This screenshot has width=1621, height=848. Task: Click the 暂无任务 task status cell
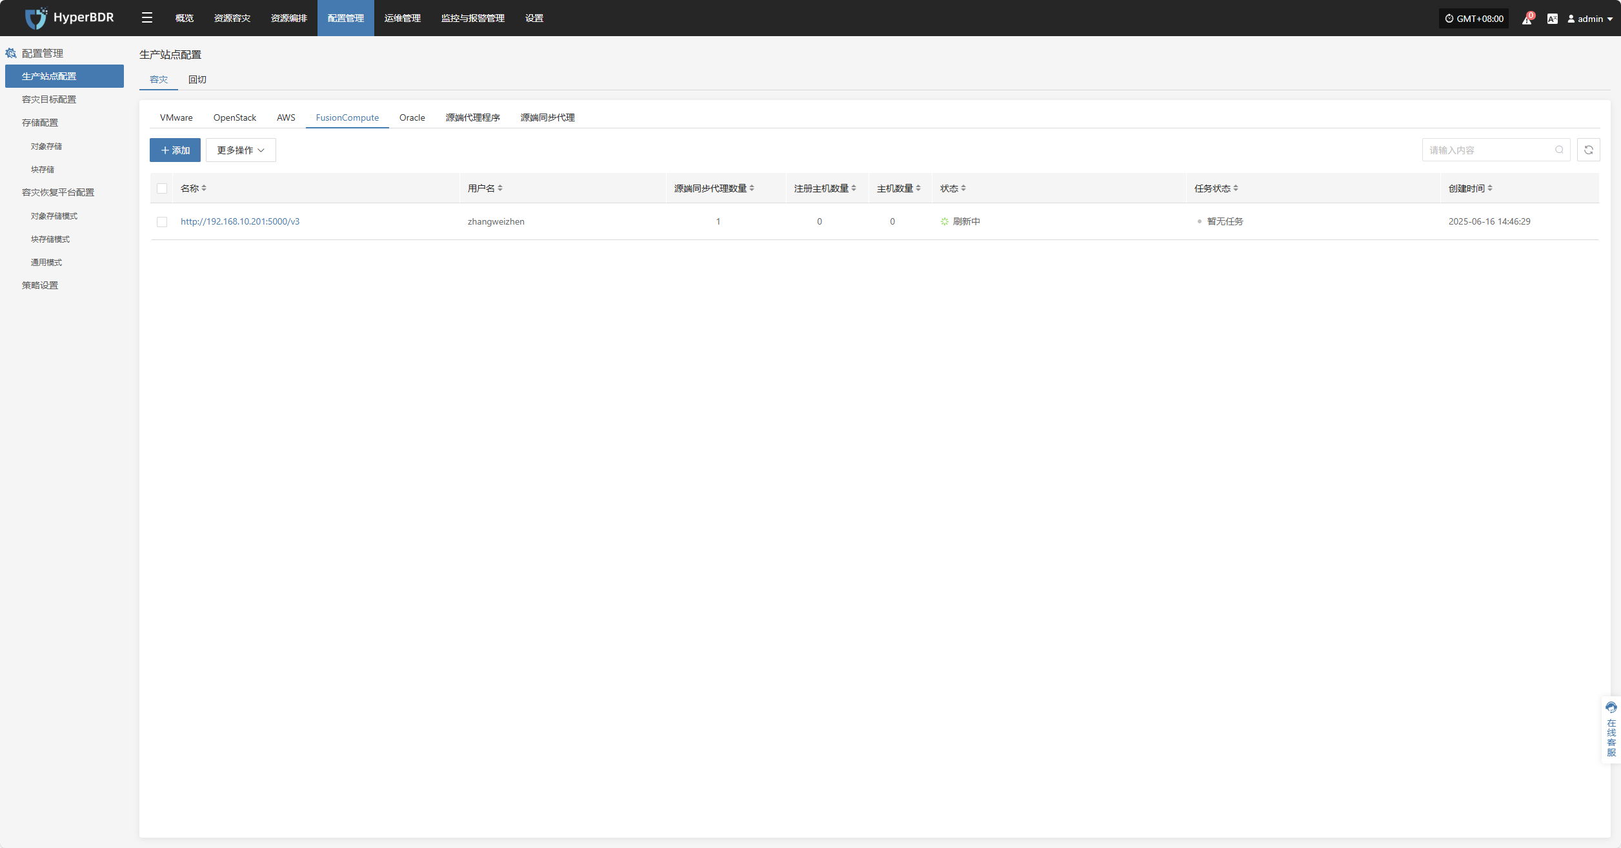click(x=1220, y=221)
